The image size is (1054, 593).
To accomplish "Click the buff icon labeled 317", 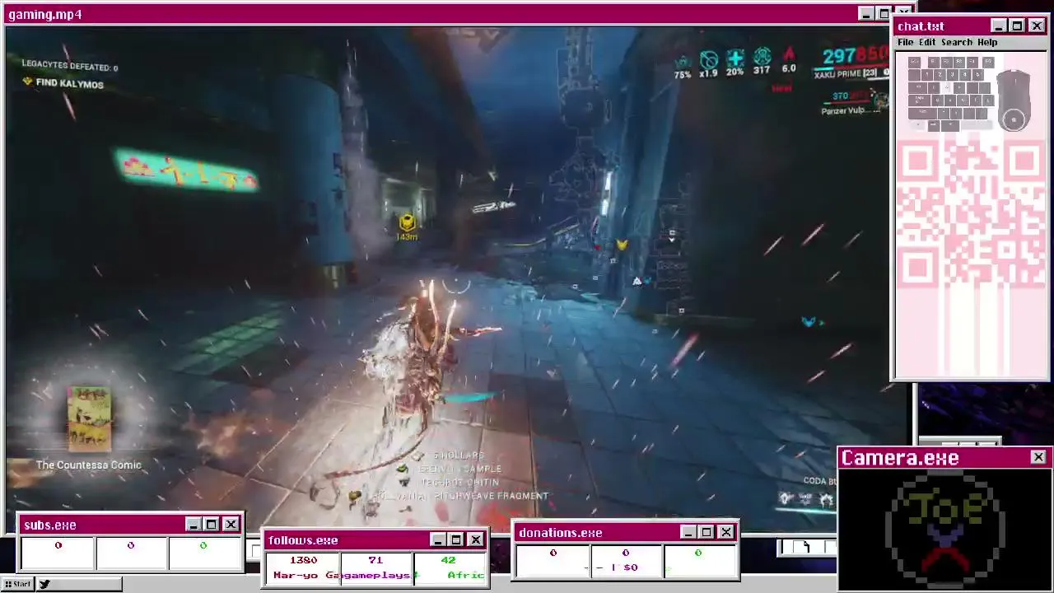I will pyautogui.click(x=762, y=57).
